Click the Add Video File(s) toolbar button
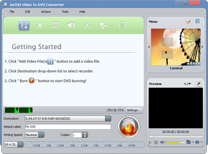 24,25
